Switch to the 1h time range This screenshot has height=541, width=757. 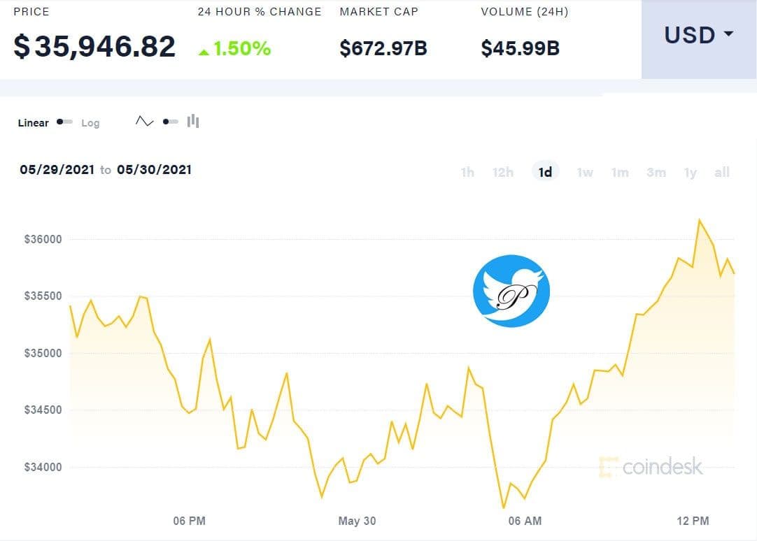tap(467, 172)
